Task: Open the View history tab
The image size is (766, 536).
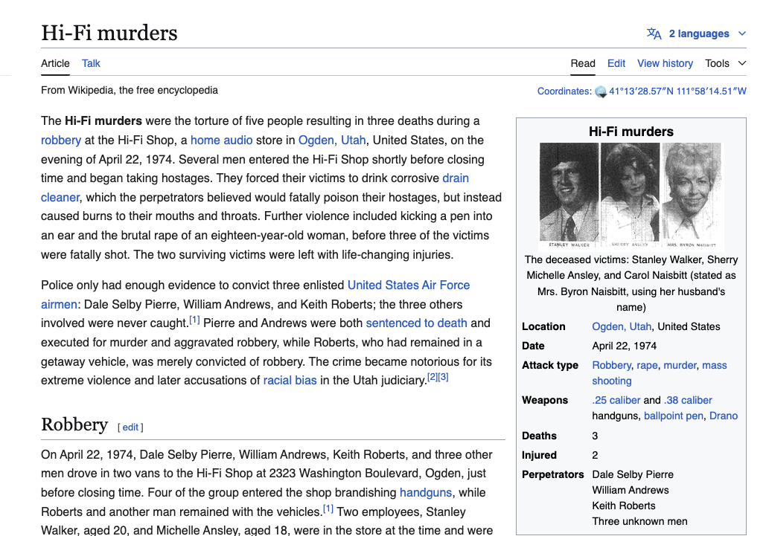Action: tap(665, 63)
